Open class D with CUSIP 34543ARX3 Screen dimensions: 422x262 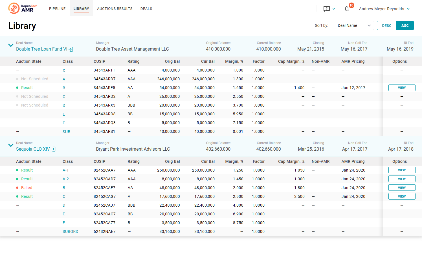coord(64,105)
